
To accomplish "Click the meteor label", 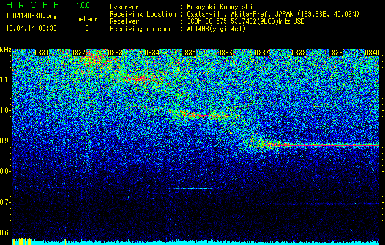I will [87, 19].
